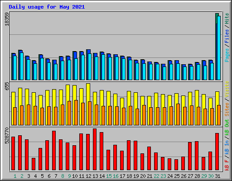Click day label 14 on the x-axis

pos(102,176)
